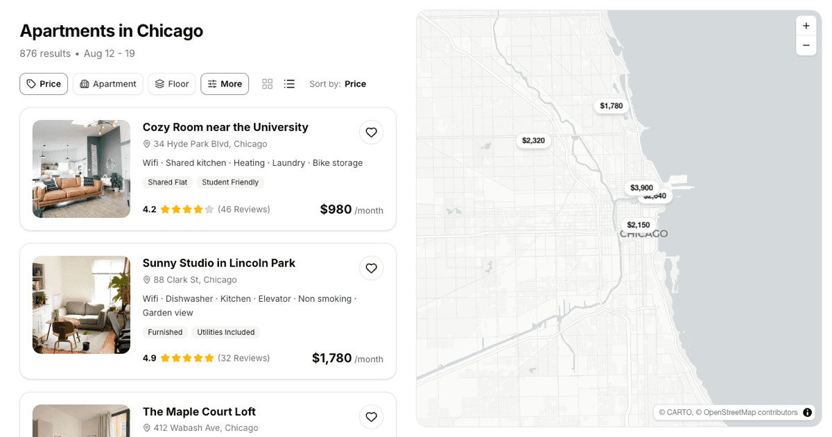Open the Floor filter

(172, 84)
